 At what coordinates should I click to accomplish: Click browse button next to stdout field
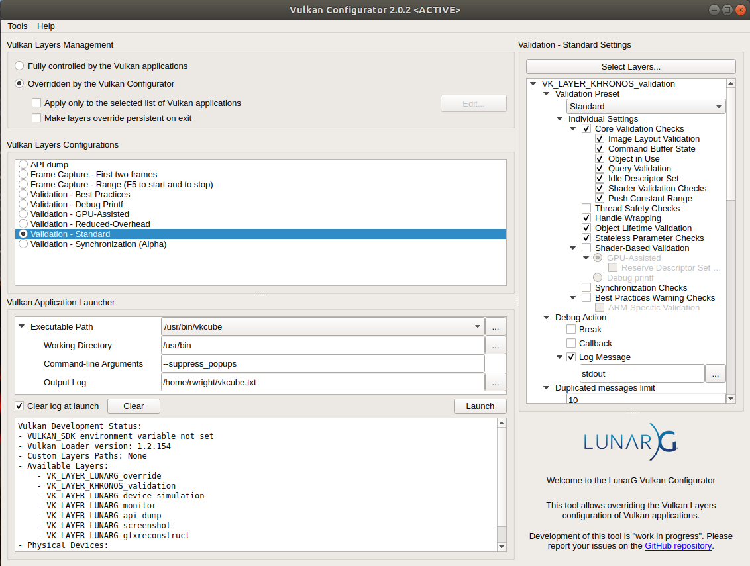(x=715, y=373)
